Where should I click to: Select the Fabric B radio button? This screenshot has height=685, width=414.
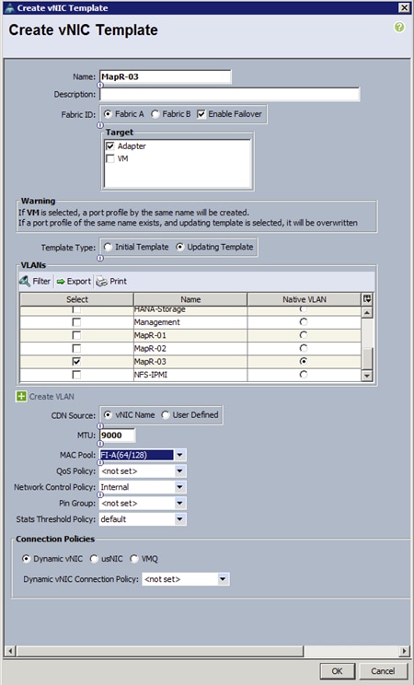pos(155,114)
